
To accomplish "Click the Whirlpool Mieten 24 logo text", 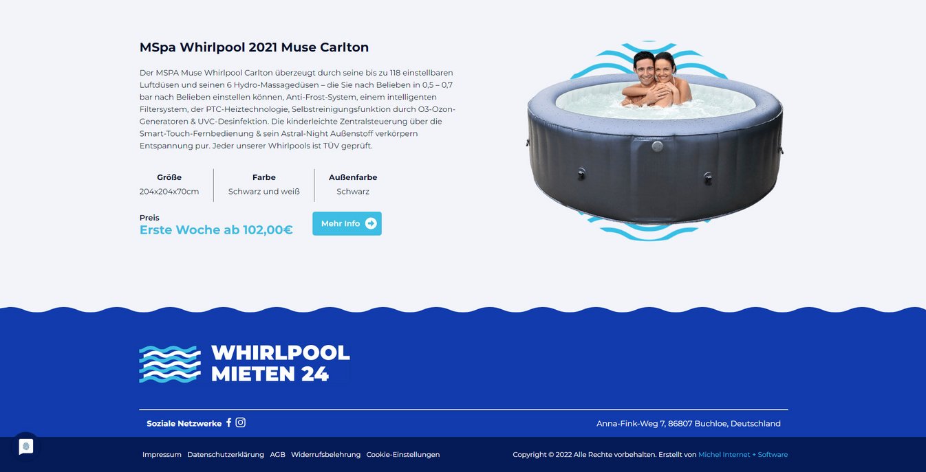I will click(281, 363).
